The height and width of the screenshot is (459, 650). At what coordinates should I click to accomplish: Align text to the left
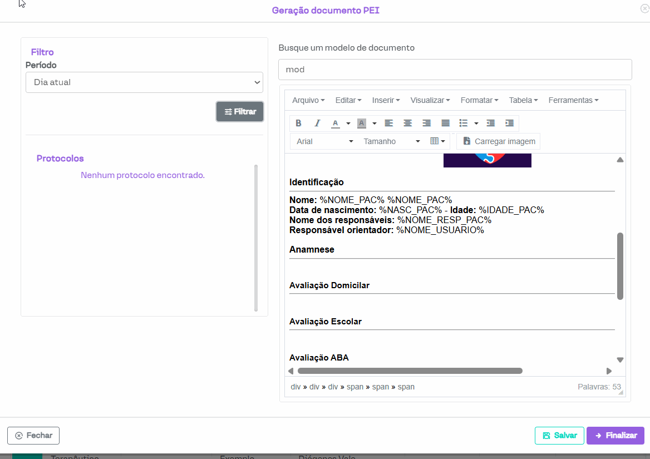click(389, 123)
